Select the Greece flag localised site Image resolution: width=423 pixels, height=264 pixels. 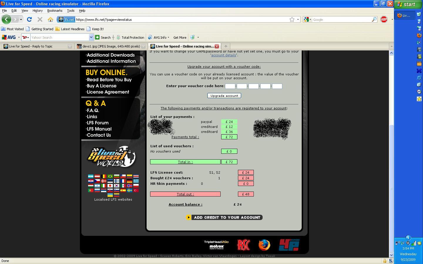point(136,181)
